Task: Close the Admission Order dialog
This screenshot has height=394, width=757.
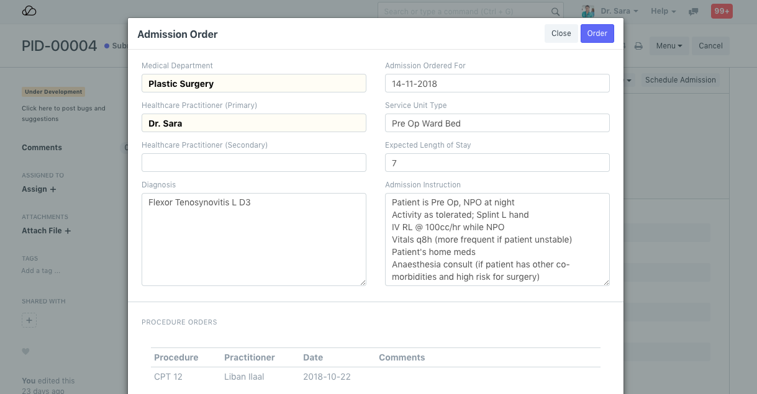Action: (x=561, y=34)
